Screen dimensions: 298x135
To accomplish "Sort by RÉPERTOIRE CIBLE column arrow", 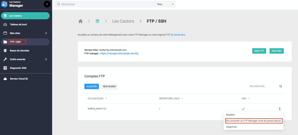I will (182, 99).
